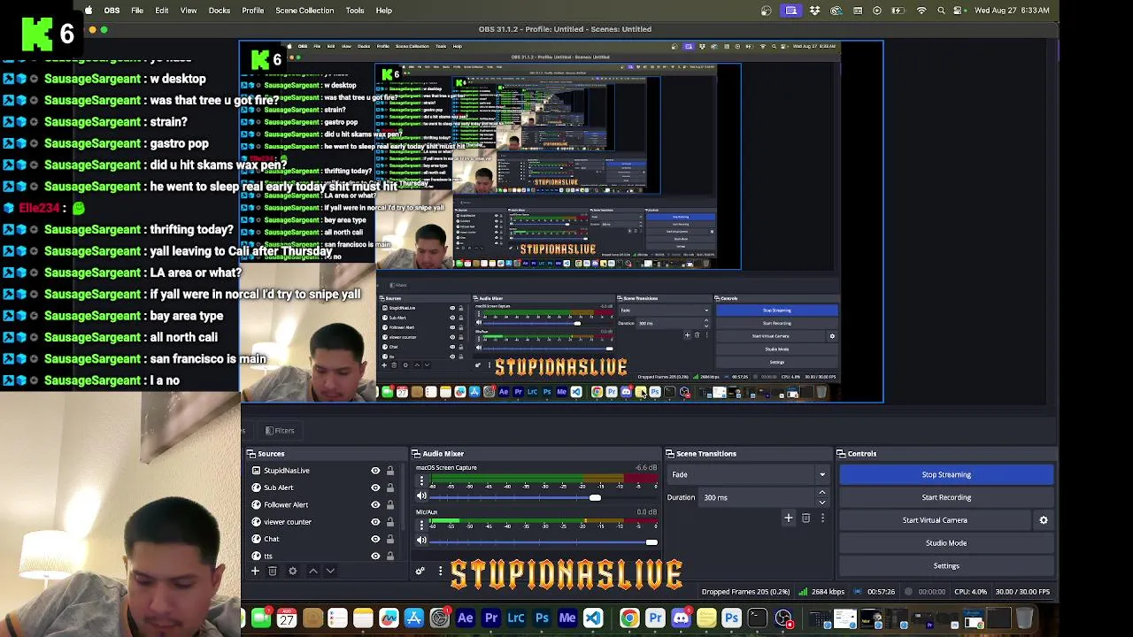Open OBS Settings button
Screen dimensions: 1133x637
946,566
